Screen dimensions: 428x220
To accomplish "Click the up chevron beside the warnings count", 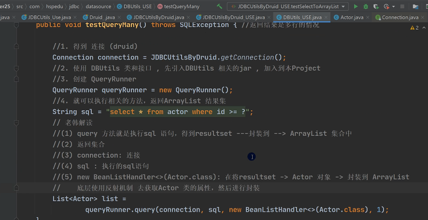I will tap(424, 28).
